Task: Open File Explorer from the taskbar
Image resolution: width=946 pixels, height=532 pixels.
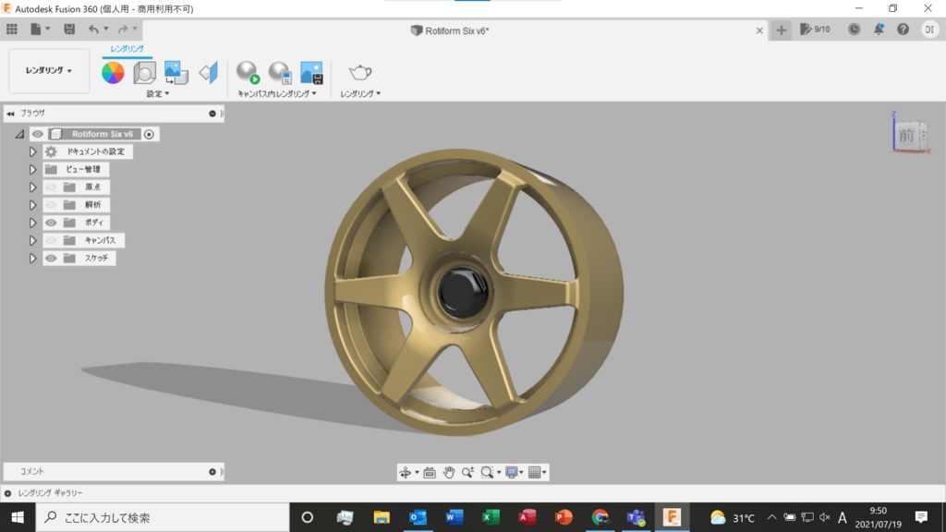Action: click(382, 517)
